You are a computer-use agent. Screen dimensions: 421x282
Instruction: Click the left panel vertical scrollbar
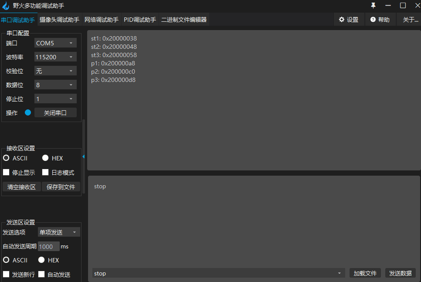(x=84, y=156)
